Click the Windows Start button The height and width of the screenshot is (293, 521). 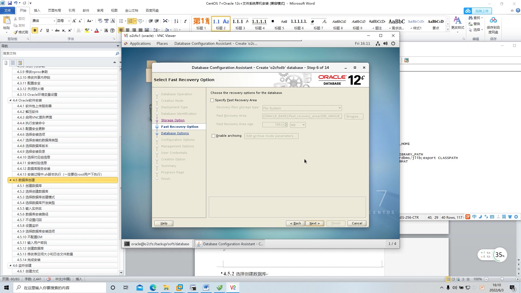(7, 288)
